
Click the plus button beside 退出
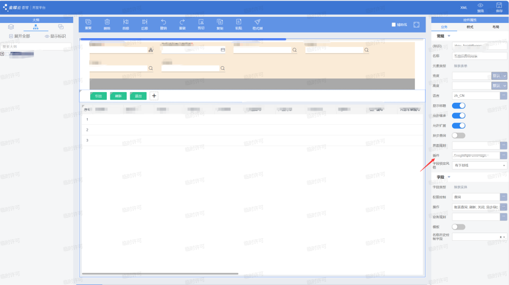[x=154, y=96]
